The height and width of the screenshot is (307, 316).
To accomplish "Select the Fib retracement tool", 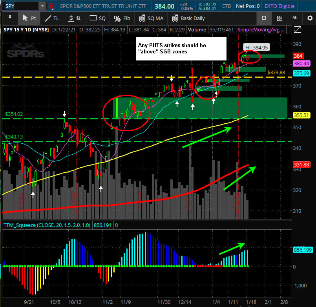I will click(x=122, y=18).
